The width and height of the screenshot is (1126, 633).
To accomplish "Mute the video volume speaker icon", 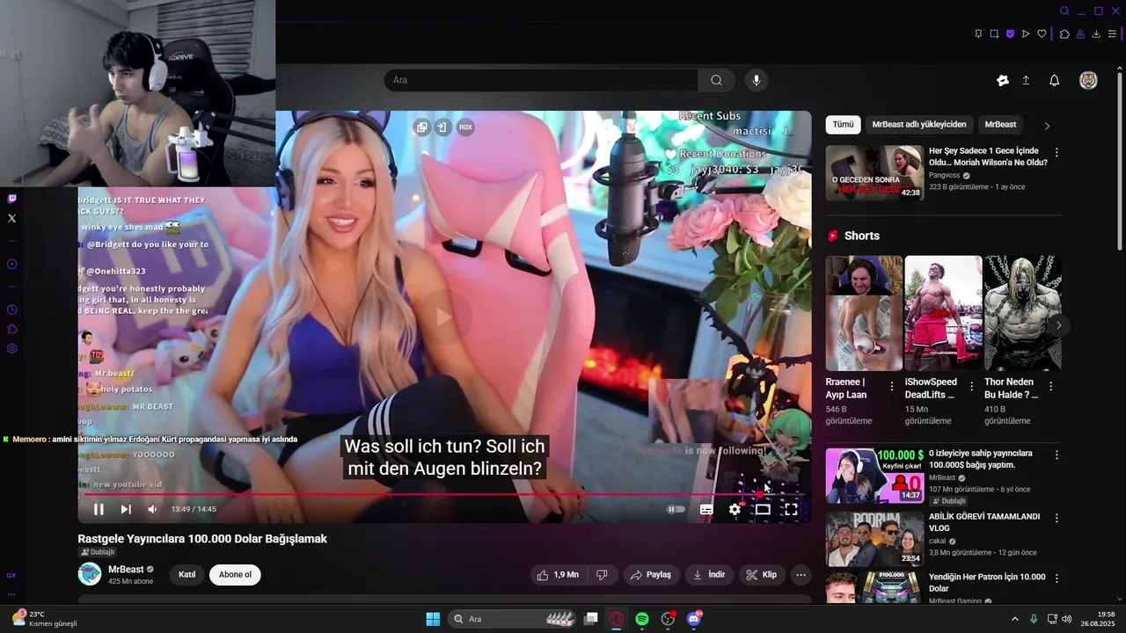I will click(x=152, y=509).
